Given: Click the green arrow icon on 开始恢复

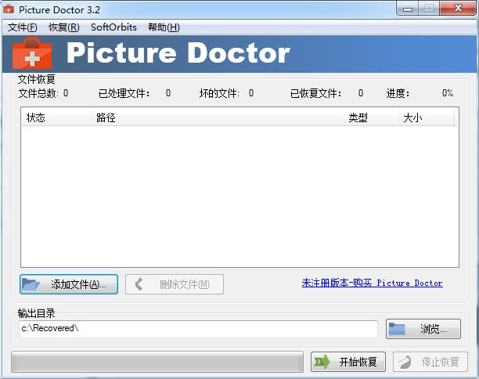Looking at the screenshot, I should [x=322, y=362].
